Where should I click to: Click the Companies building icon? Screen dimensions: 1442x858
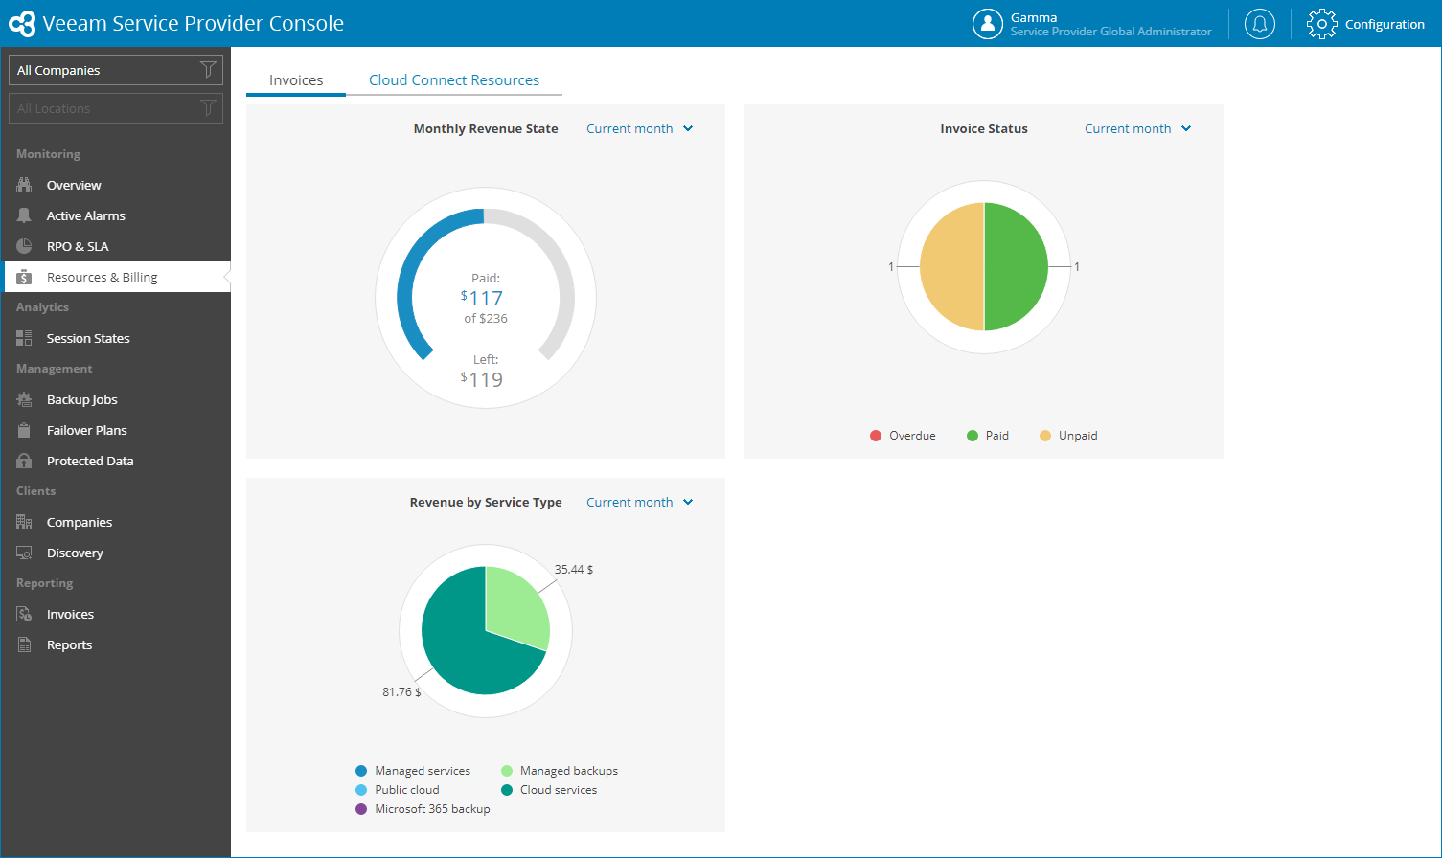(24, 522)
